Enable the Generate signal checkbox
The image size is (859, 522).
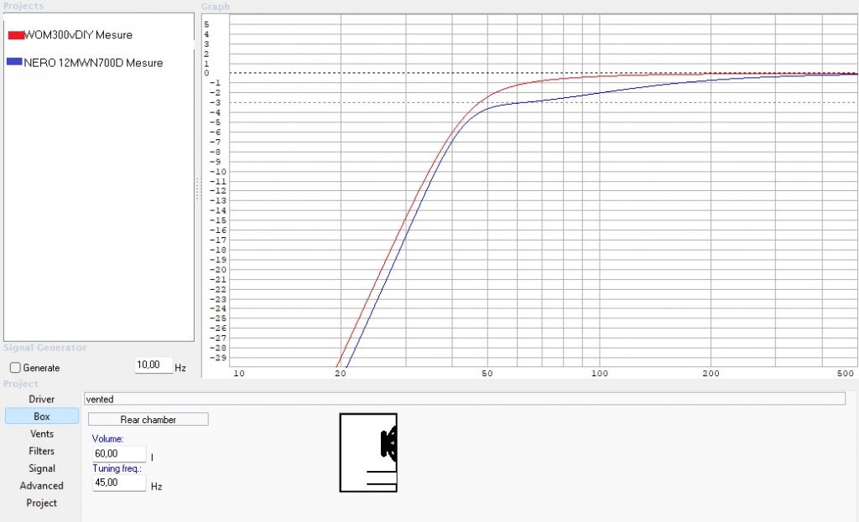(x=15, y=368)
